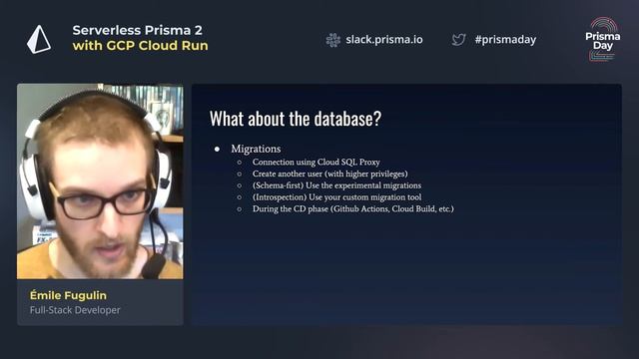Click 'Create another user (with higher privileges)'
The width and height of the screenshot is (639, 359).
pyautogui.click(x=330, y=174)
